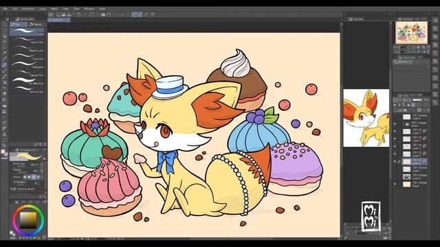Open the Animation menu
440x247 pixels.
point(28,9)
